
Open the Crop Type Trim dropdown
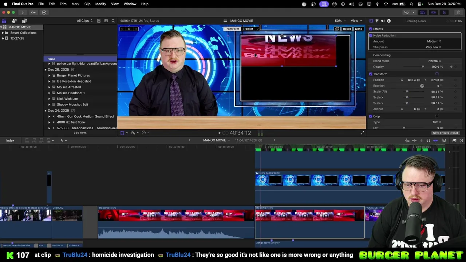(437, 122)
